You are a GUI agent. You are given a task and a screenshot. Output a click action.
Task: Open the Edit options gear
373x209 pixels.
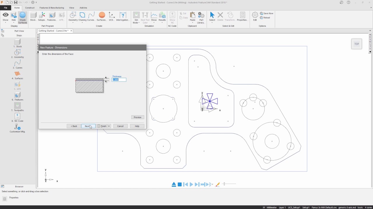(255, 17)
